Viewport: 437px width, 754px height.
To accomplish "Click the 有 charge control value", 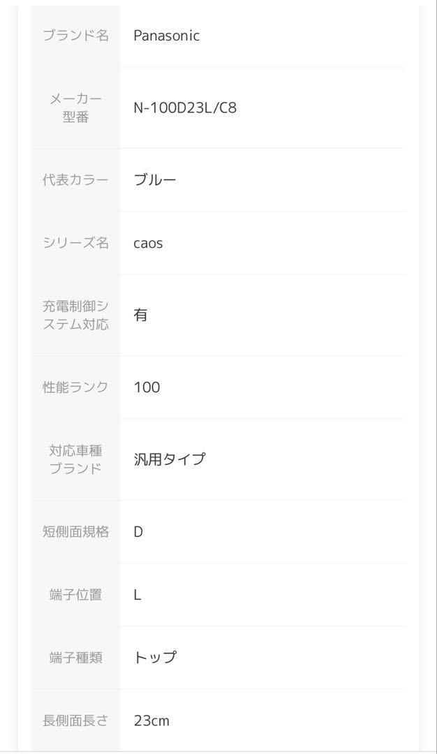I will point(140,315).
